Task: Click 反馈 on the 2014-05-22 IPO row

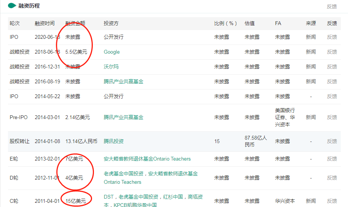Action: click(332, 96)
